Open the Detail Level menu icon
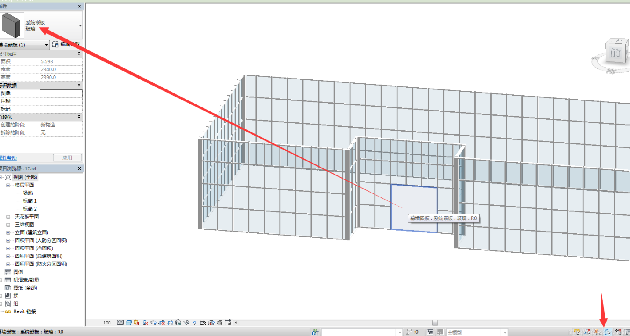 (120, 322)
